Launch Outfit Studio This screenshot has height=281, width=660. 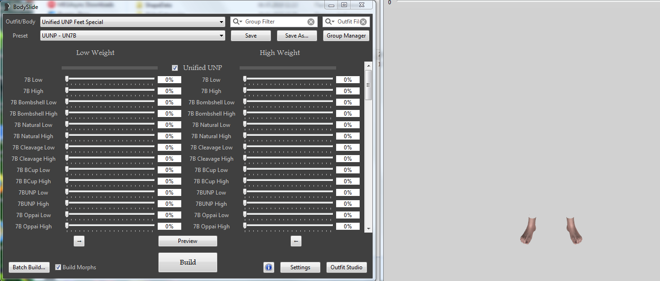346,267
